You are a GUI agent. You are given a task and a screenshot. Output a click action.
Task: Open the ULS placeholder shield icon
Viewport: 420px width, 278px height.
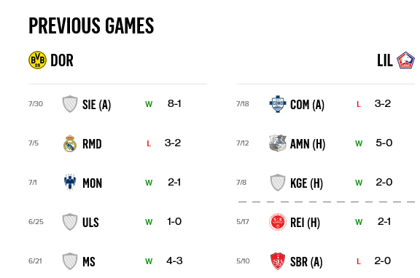[70, 222]
